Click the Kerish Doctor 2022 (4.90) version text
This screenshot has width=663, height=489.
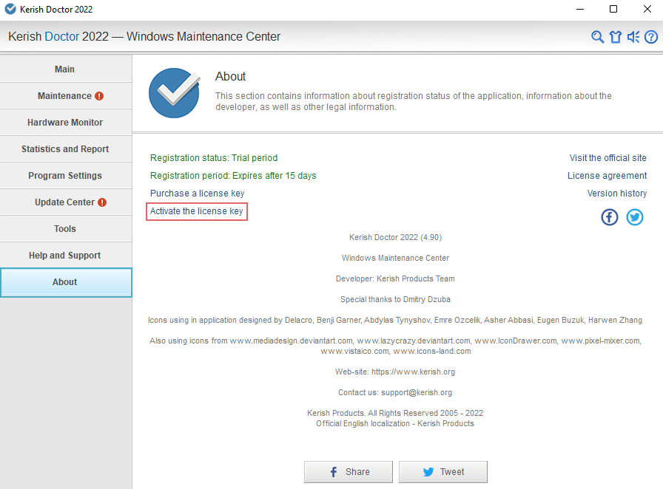(x=395, y=237)
